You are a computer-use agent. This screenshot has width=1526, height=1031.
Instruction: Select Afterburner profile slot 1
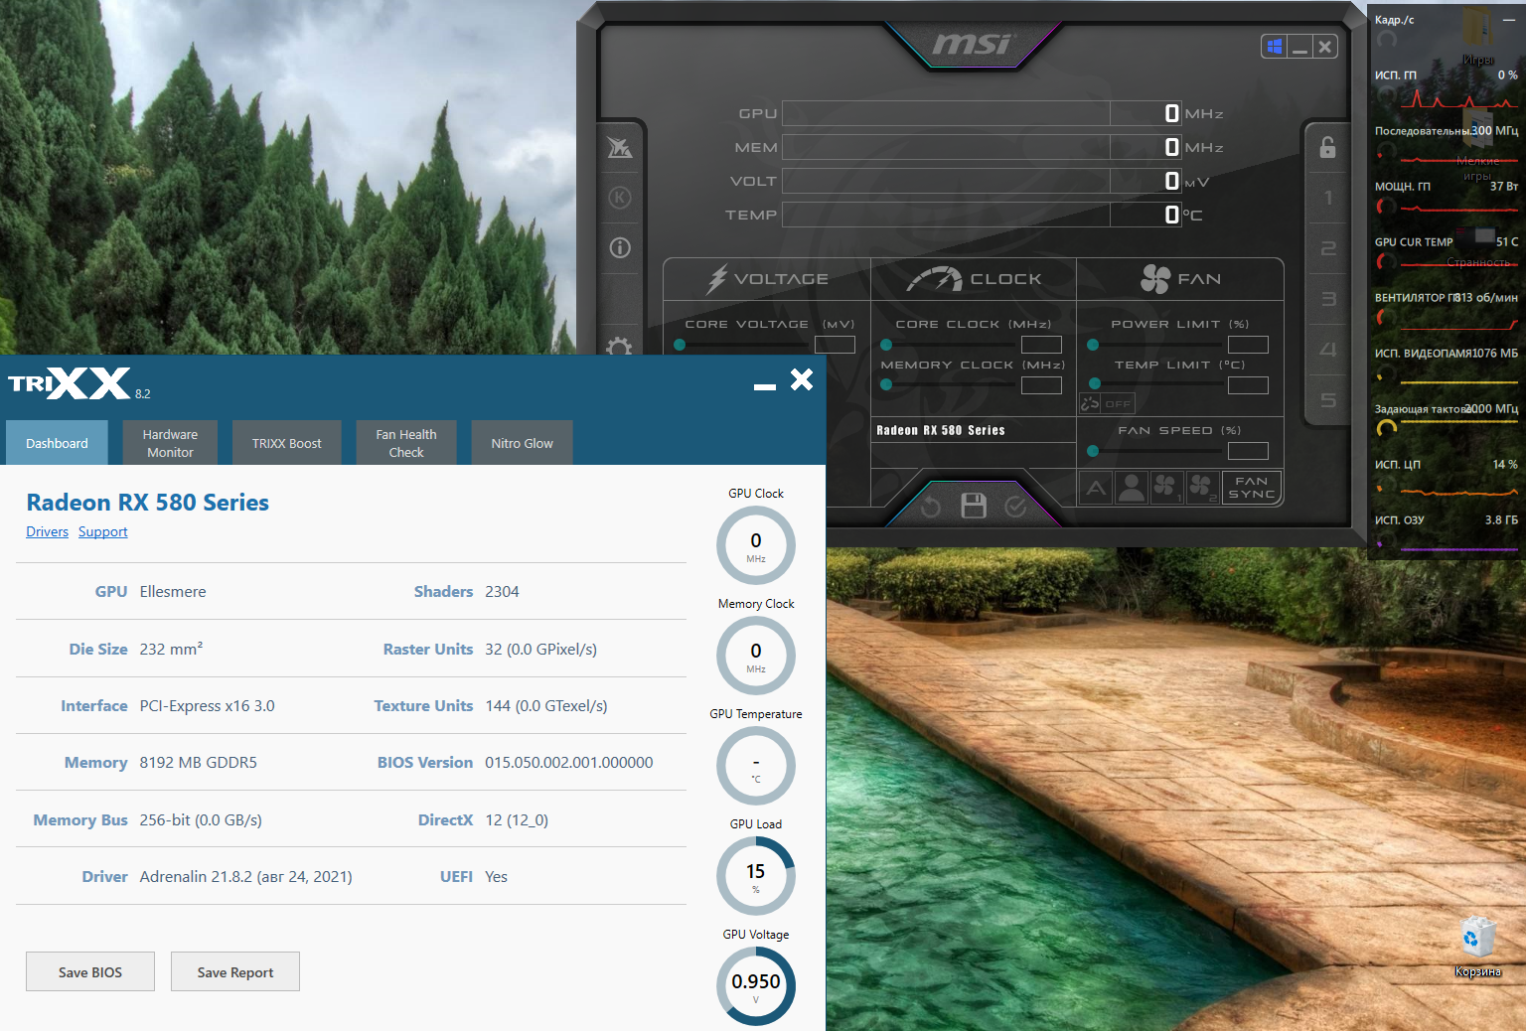1328,198
